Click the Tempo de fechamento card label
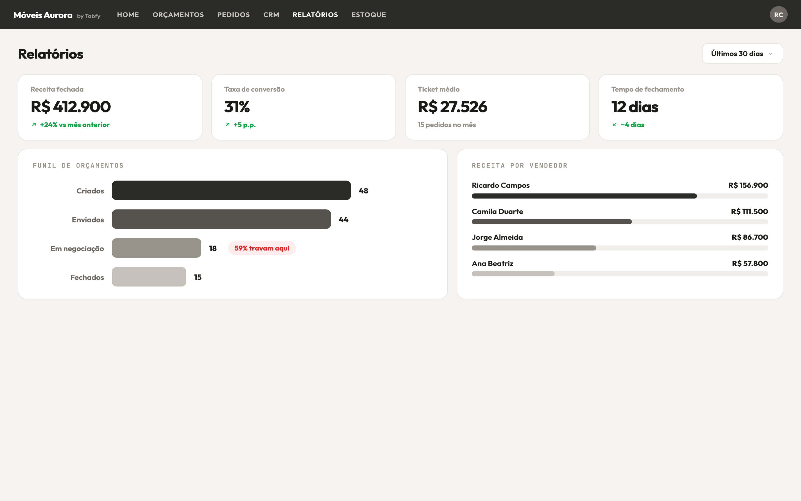 point(647,89)
